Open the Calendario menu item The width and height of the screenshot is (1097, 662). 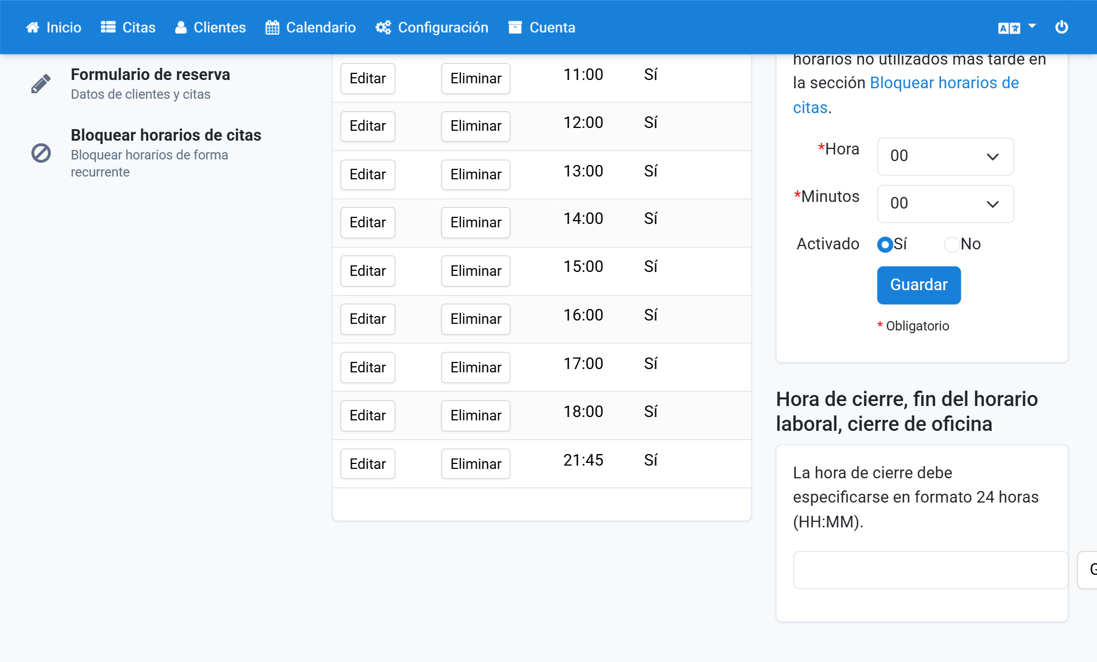[310, 28]
